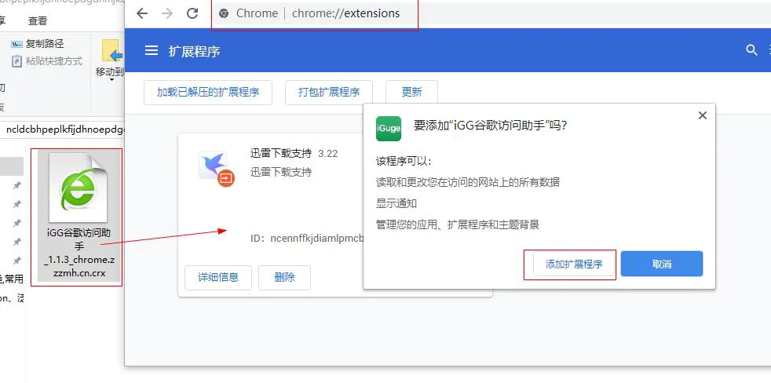The width and height of the screenshot is (771, 383).
Task: Reload the extensions page
Action: tap(192, 13)
